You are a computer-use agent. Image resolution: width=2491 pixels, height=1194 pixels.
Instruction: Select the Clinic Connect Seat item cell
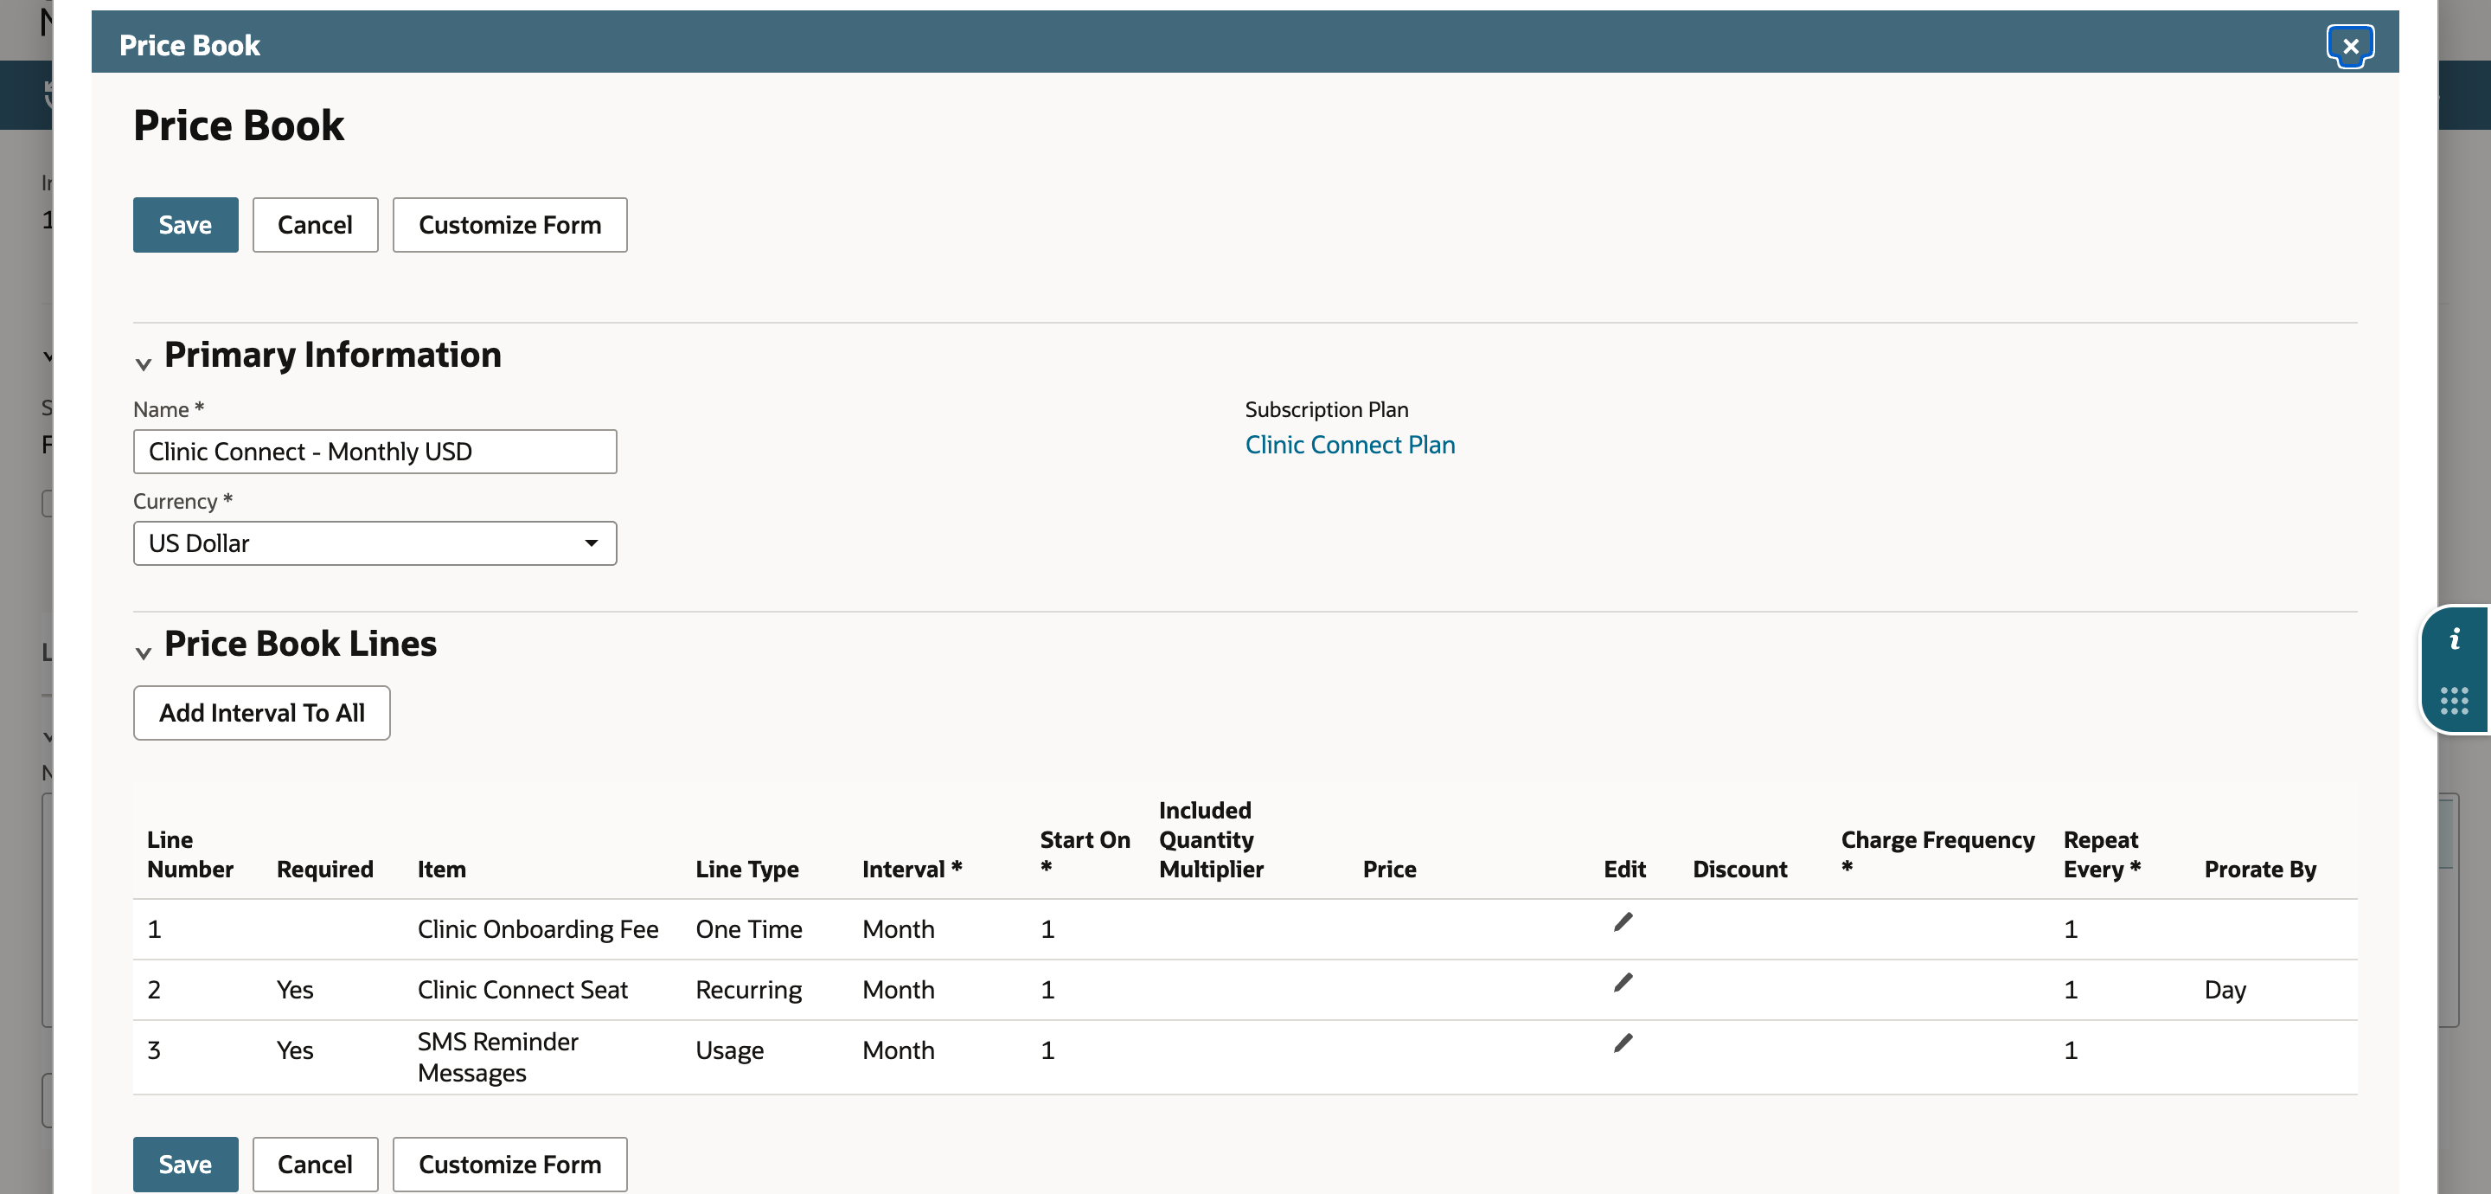click(522, 990)
